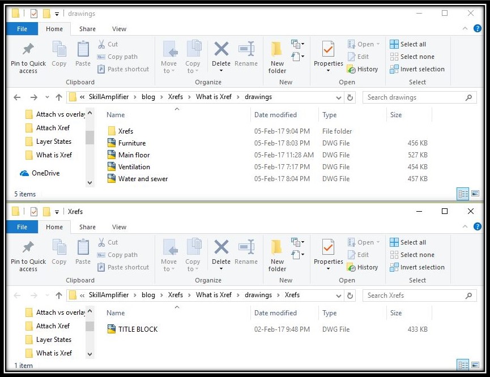Switch Xrefs window to details view
The width and height of the screenshot is (490, 377).
[463, 365]
